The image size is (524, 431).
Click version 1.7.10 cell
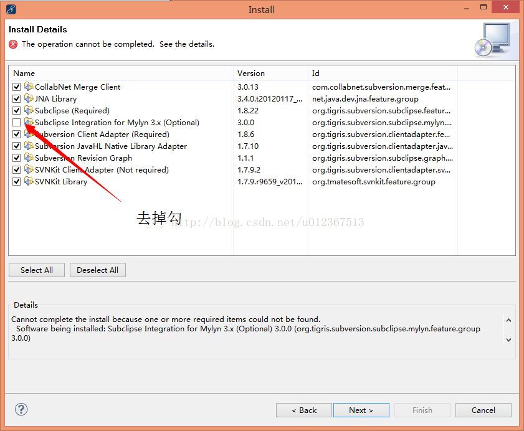248,146
